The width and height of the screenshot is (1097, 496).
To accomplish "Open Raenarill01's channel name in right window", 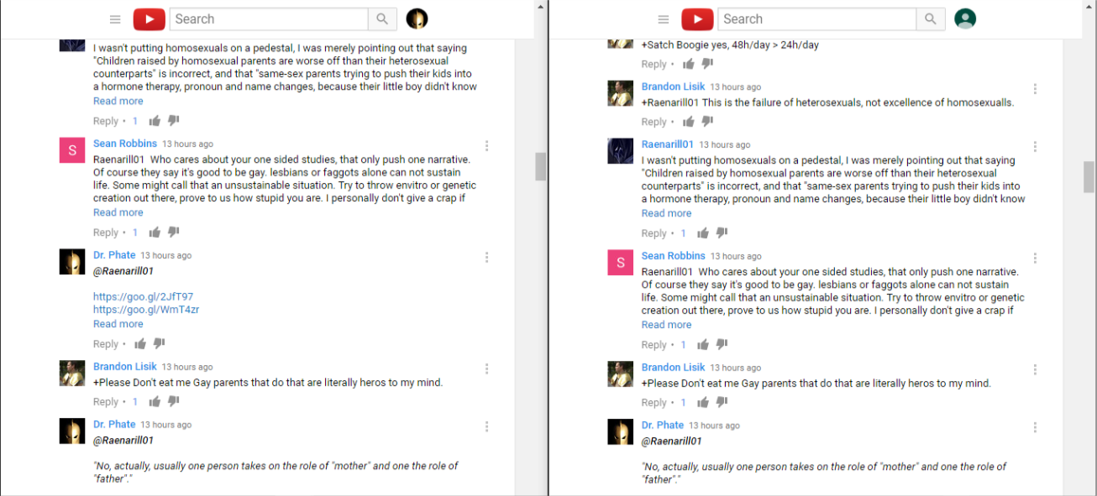I will click(x=668, y=144).
